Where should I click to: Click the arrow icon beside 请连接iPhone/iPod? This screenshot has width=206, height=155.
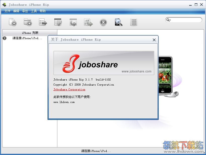pyautogui.click(x=5, y=38)
